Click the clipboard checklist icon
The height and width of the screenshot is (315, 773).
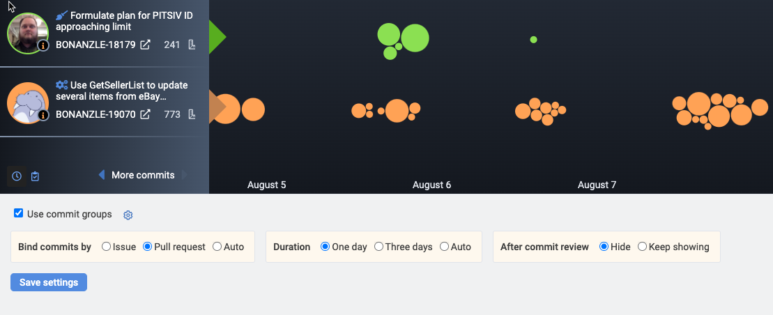pyautogui.click(x=36, y=176)
